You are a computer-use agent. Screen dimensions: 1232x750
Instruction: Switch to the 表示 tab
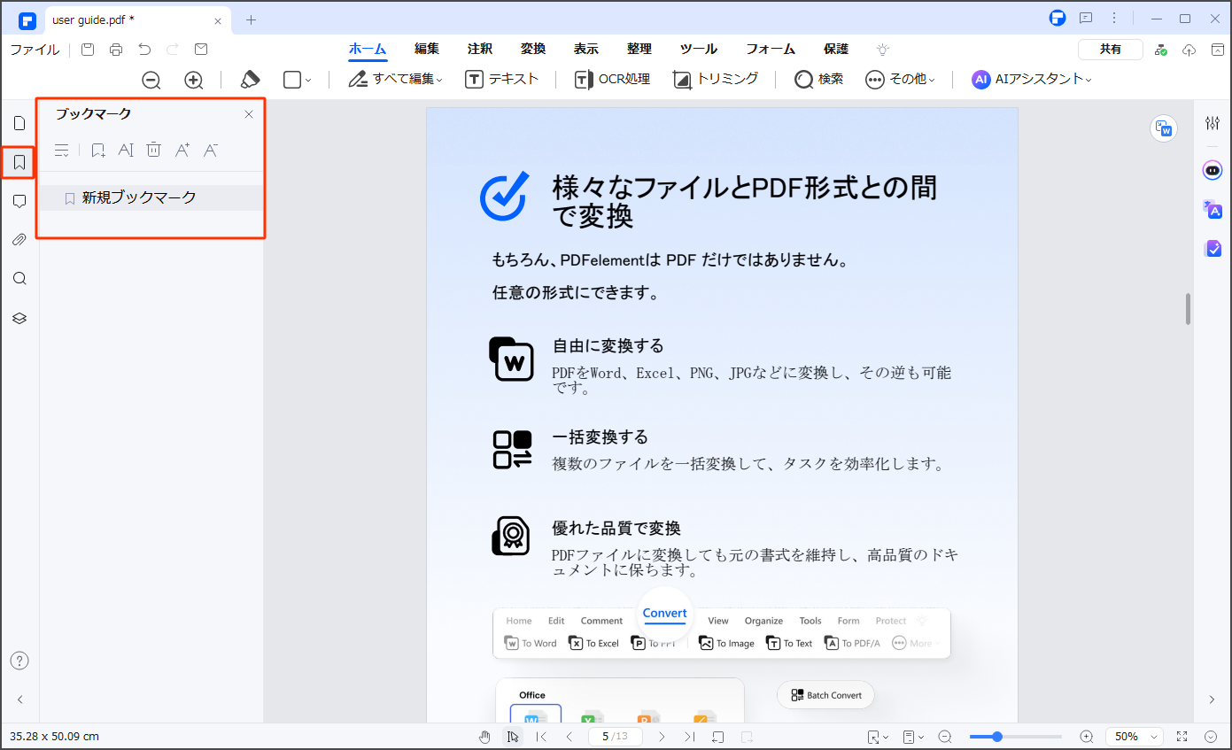pyautogui.click(x=585, y=50)
